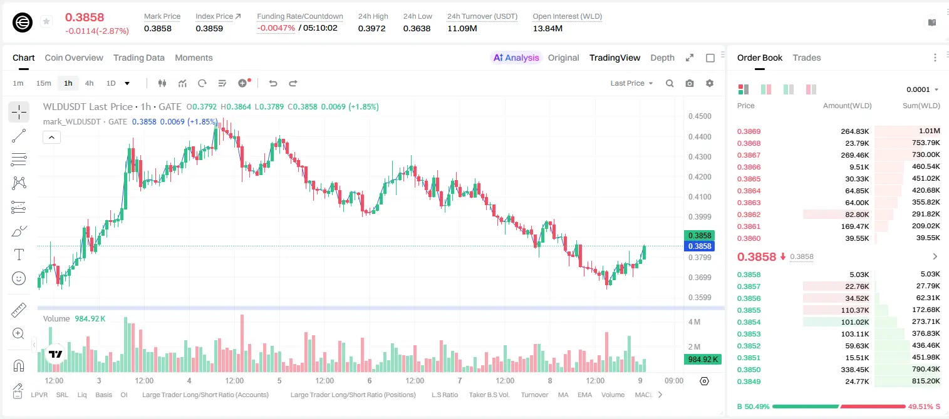Image resolution: width=949 pixels, height=419 pixels.
Task: Click the 984.92 K volume axis label
Action: [x=703, y=360]
